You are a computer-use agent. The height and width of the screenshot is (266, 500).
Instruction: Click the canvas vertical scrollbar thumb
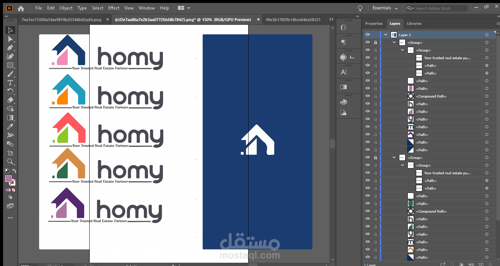332,144
